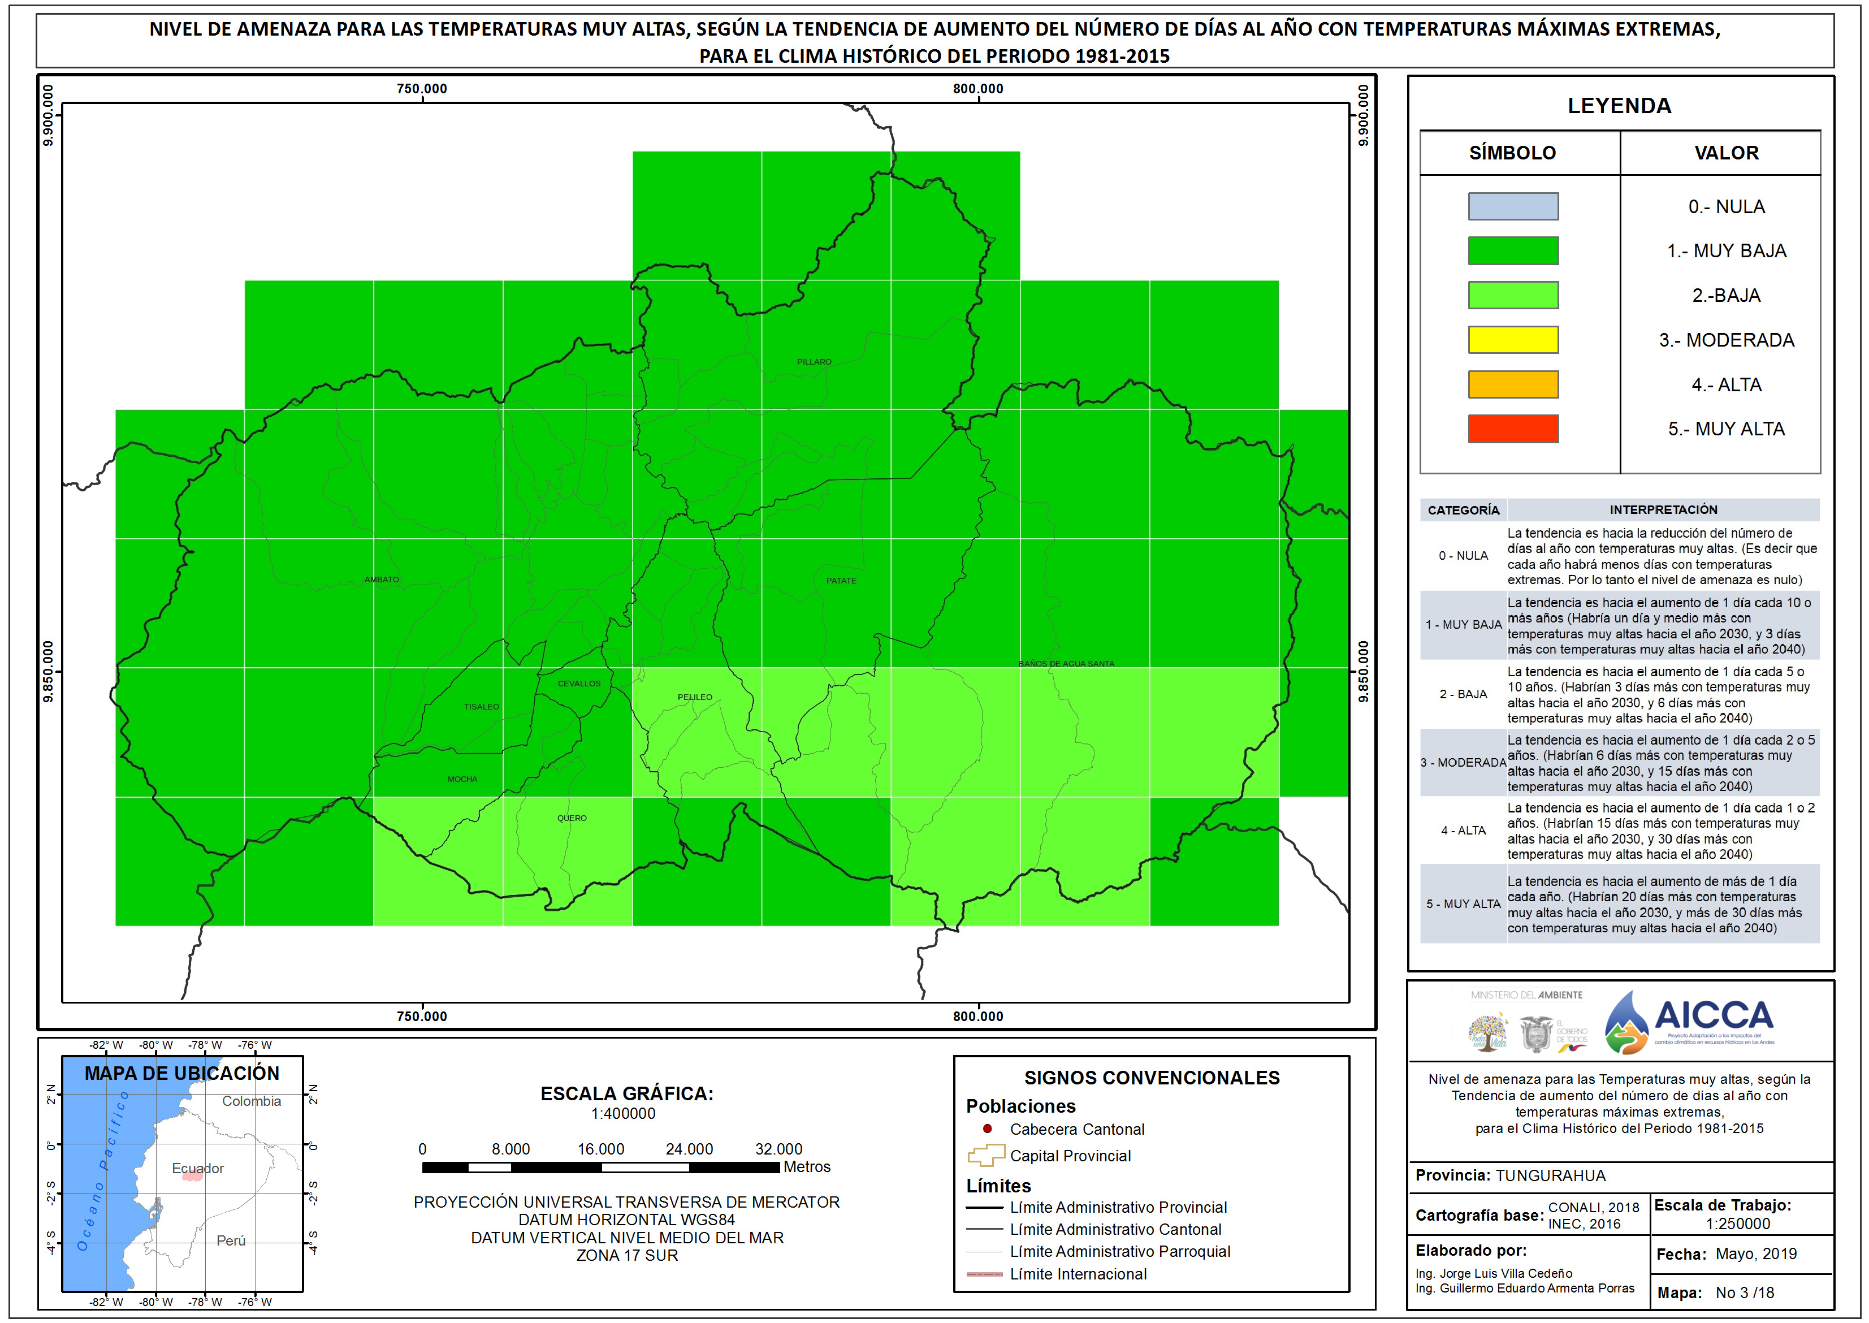The image size is (1869, 1323).
Task: Click the colorful tree logo
Action: tap(1488, 1031)
